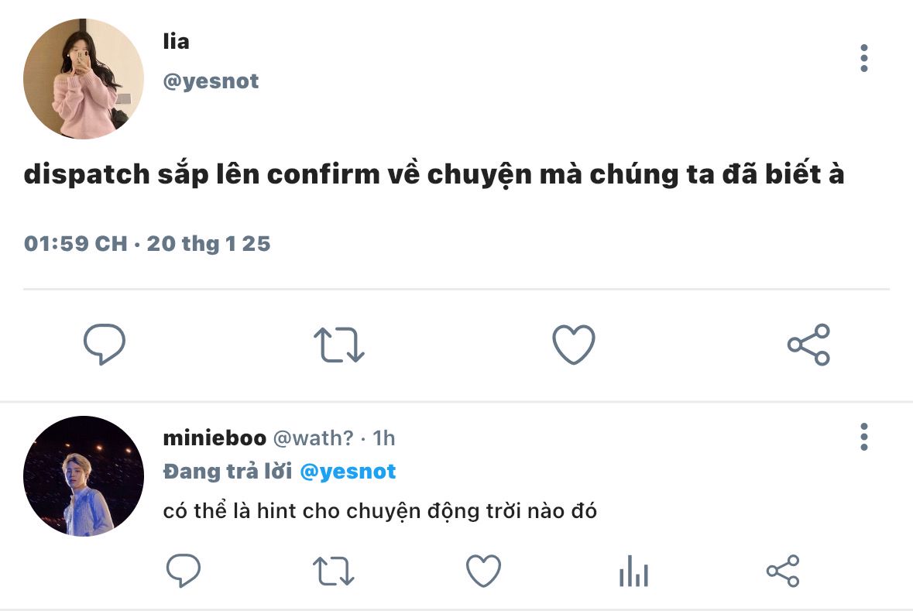Reply to lia's dispatch tweet
Viewport: 913px width, 611px height.
(105, 345)
